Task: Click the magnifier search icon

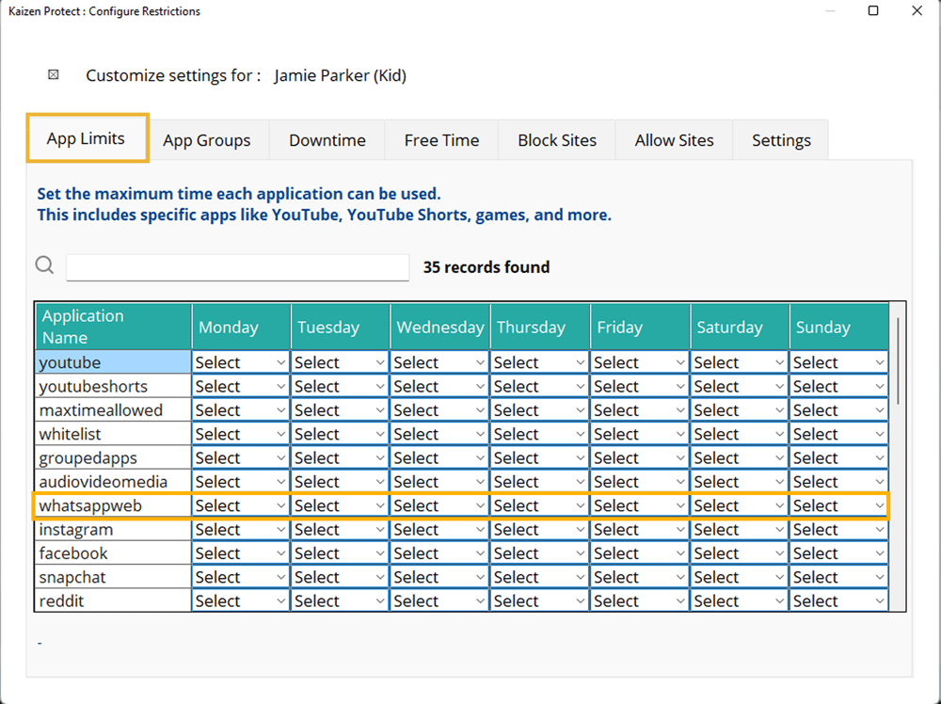Action: (44, 265)
